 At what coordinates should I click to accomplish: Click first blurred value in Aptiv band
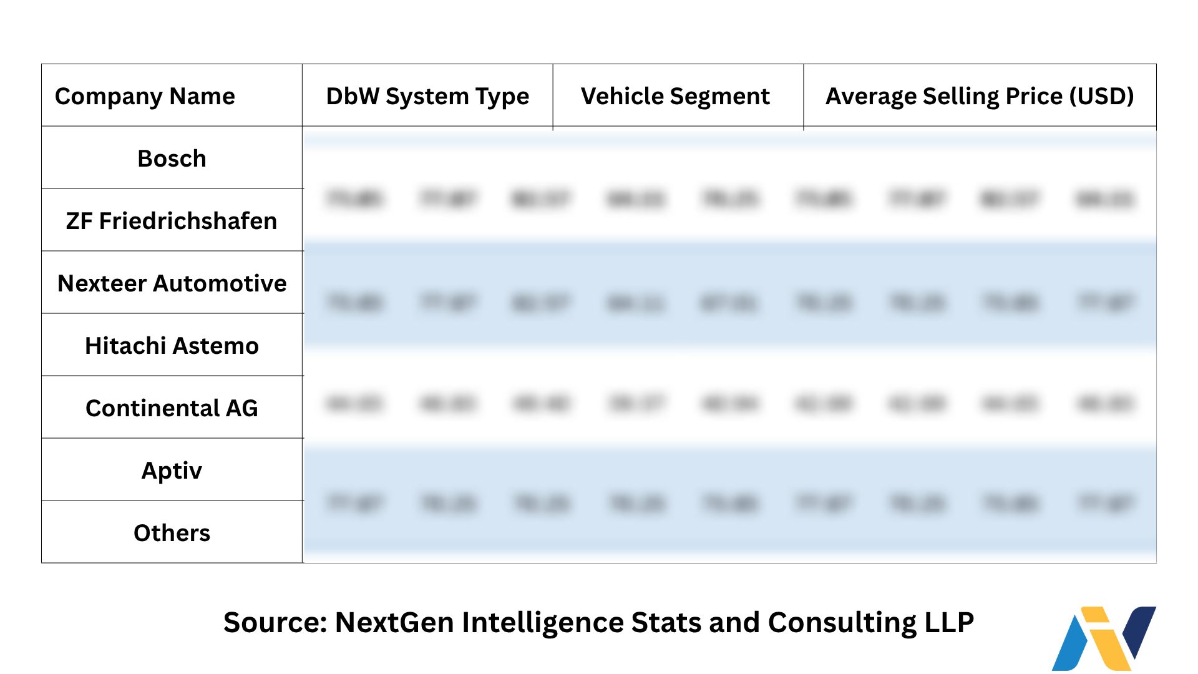coord(354,503)
